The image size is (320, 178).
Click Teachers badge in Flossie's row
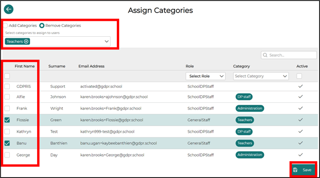tap(245, 120)
